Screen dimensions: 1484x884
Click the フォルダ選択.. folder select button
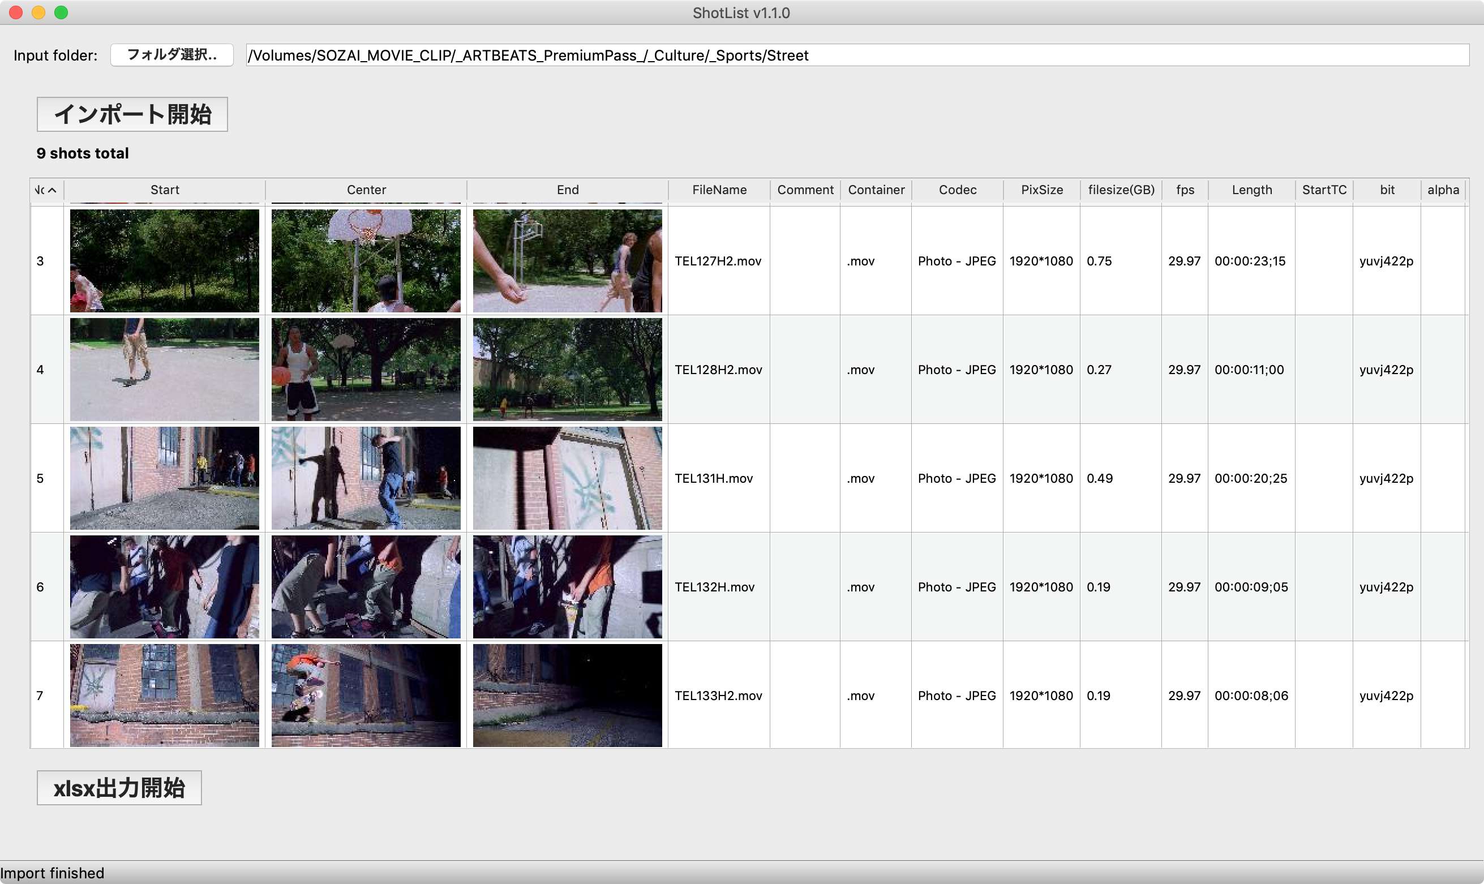pos(171,55)
